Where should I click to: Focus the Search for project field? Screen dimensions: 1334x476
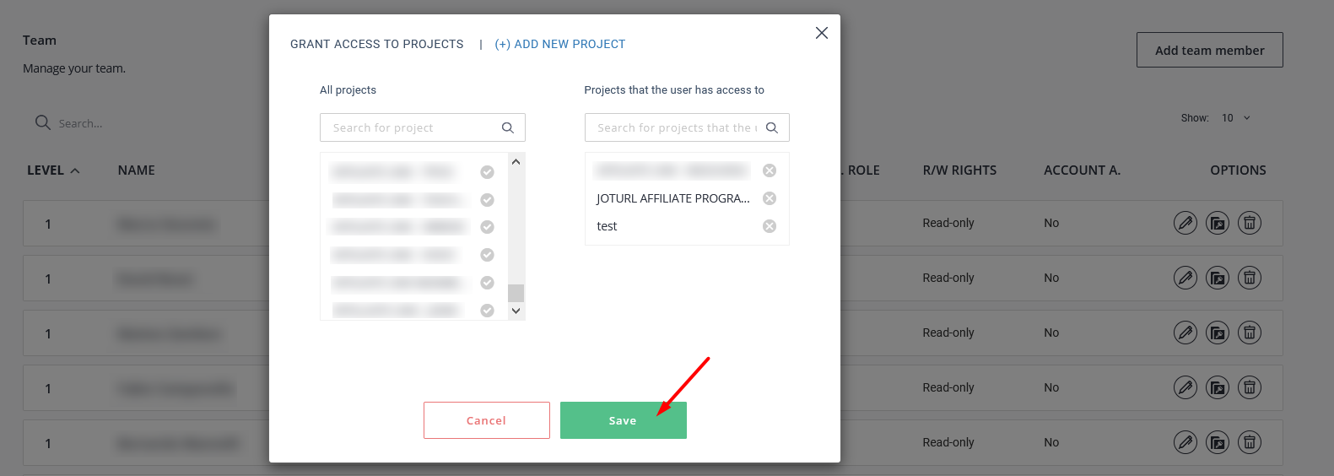pyautogui.click(x=422, y=127)
